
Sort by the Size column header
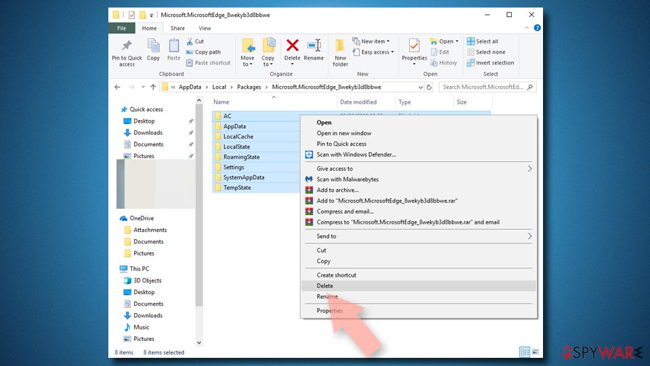pos(461,102)
